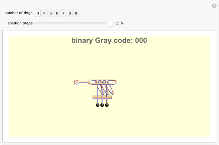Screen dimensions: 219x145
Task: Select 9 rings option
Action: coord(76,13)
